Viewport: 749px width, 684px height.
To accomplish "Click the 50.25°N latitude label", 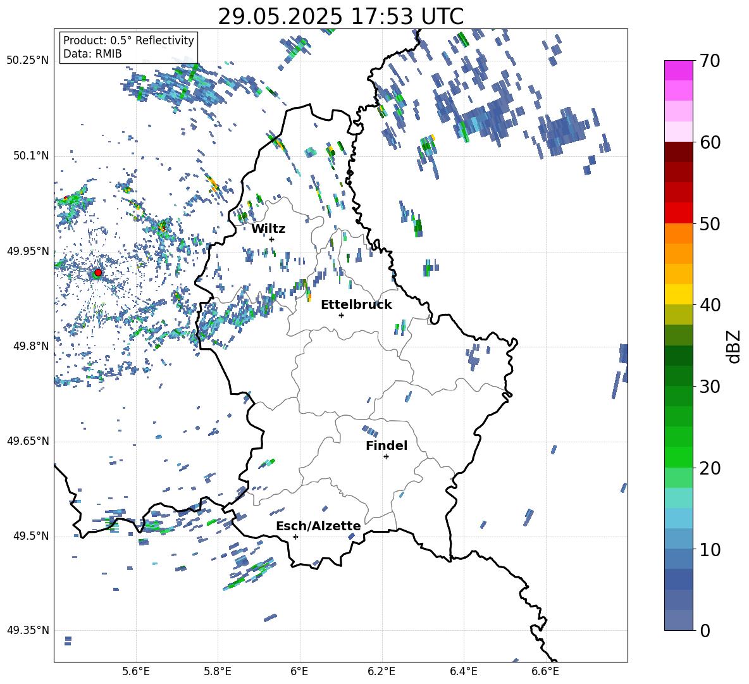I will pyautogui.click(x=28, y=61).
